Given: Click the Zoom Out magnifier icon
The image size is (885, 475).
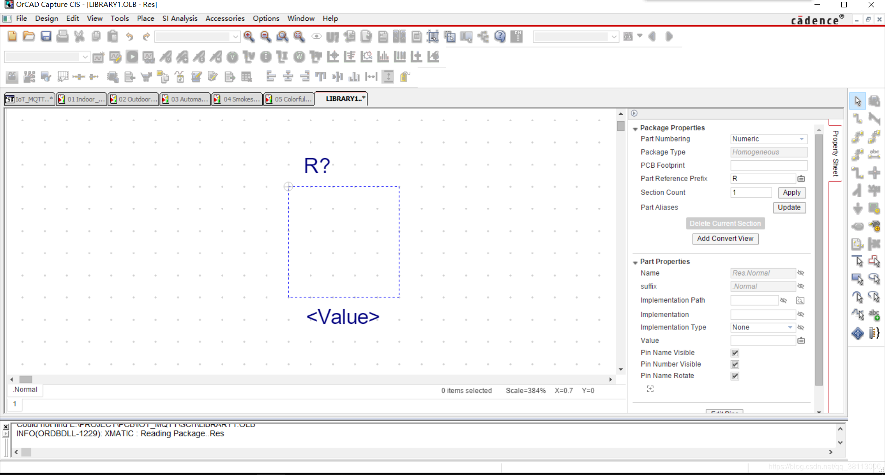Looking at the screenshot, I should (265, 36).
